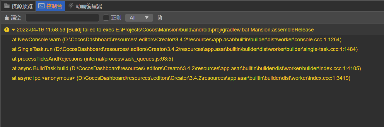384x127 pixels.
Task: Select the 控制台 tab label
Action: pos(54,6)
